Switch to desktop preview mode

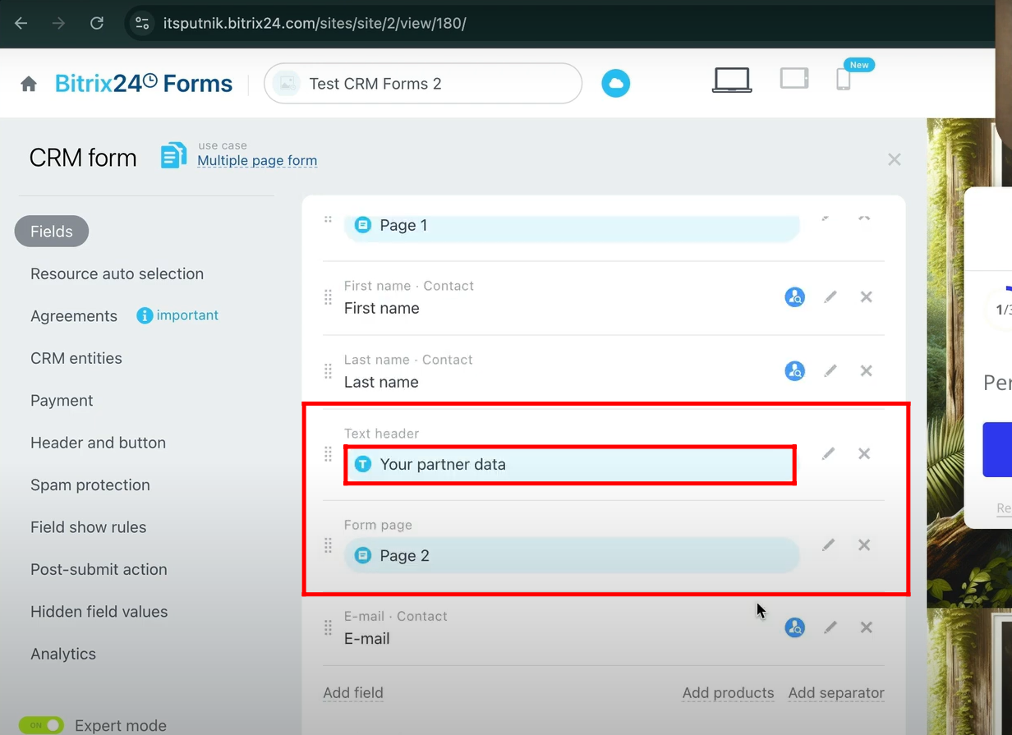(x=731, y=80)
